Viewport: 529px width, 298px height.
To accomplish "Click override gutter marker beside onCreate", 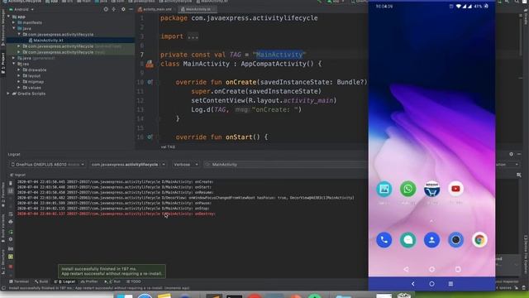I will [150, 82].
